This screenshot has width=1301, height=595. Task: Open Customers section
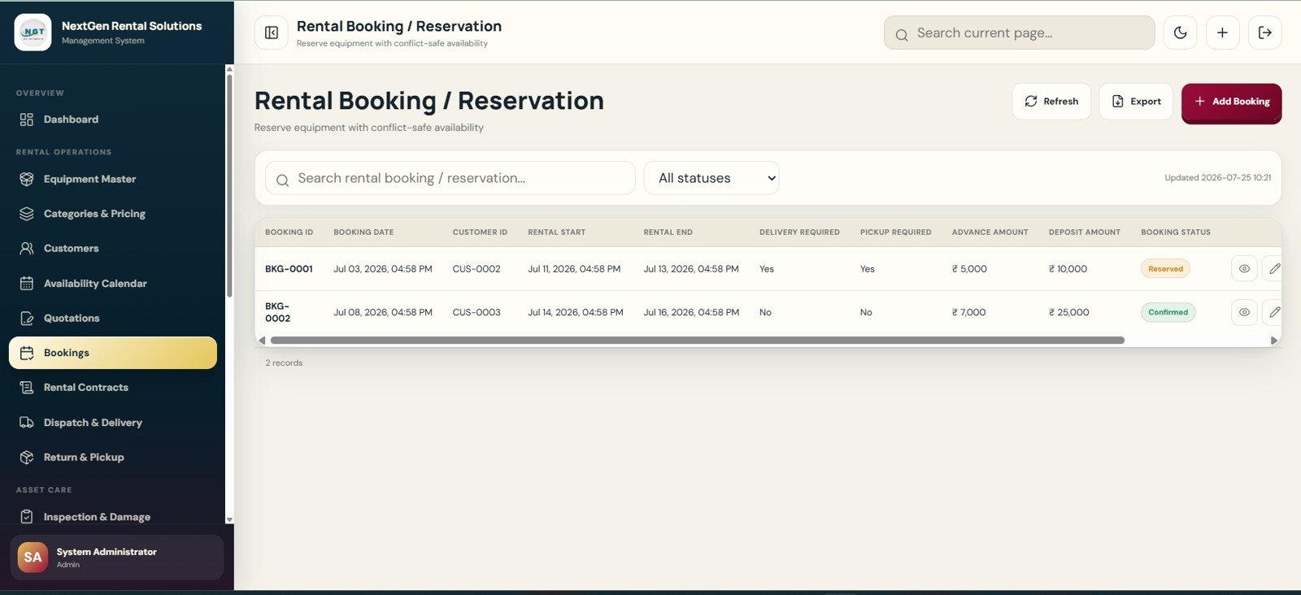click(x=113, y=249)
